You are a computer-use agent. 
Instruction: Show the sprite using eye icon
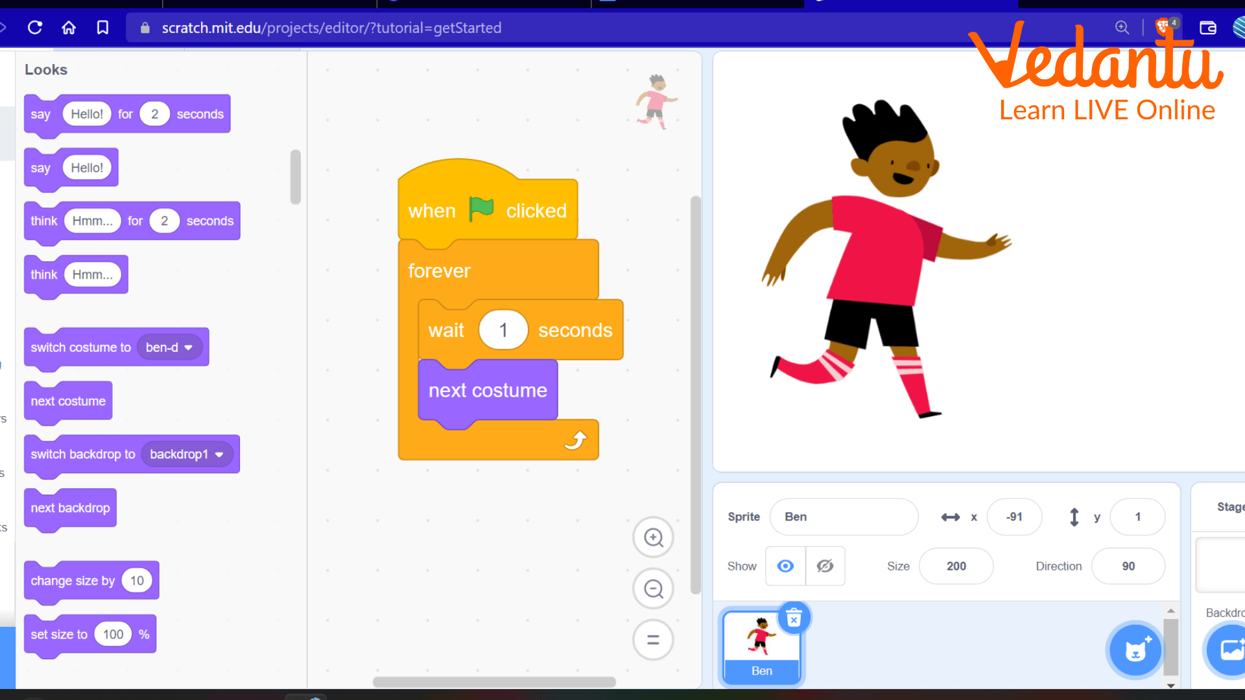tap(785, 566)
